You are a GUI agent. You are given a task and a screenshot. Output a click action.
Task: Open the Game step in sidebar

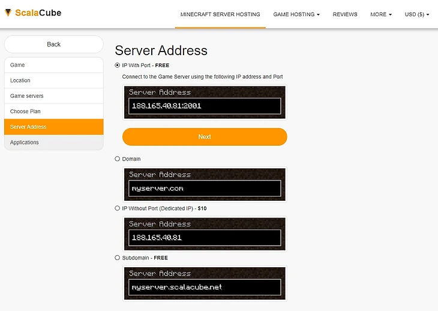54,65
